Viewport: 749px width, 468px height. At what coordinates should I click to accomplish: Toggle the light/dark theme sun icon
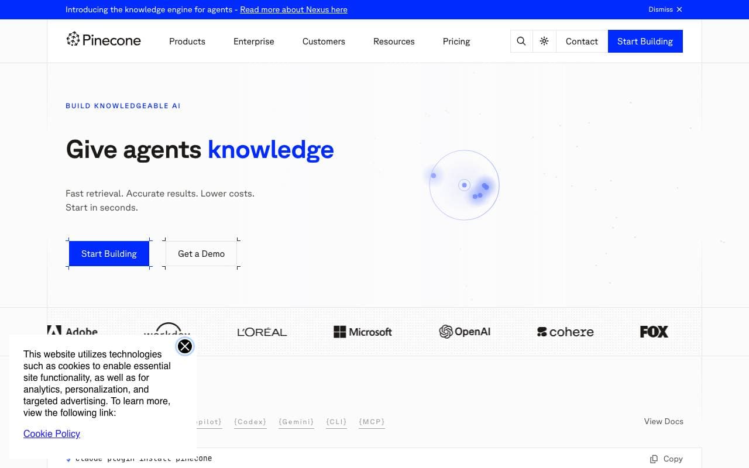pos(544,41)
